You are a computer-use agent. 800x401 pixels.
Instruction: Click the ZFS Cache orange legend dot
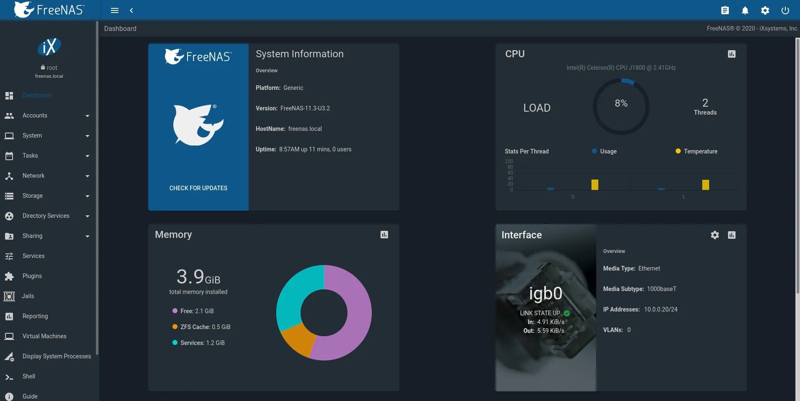[175, 327]
